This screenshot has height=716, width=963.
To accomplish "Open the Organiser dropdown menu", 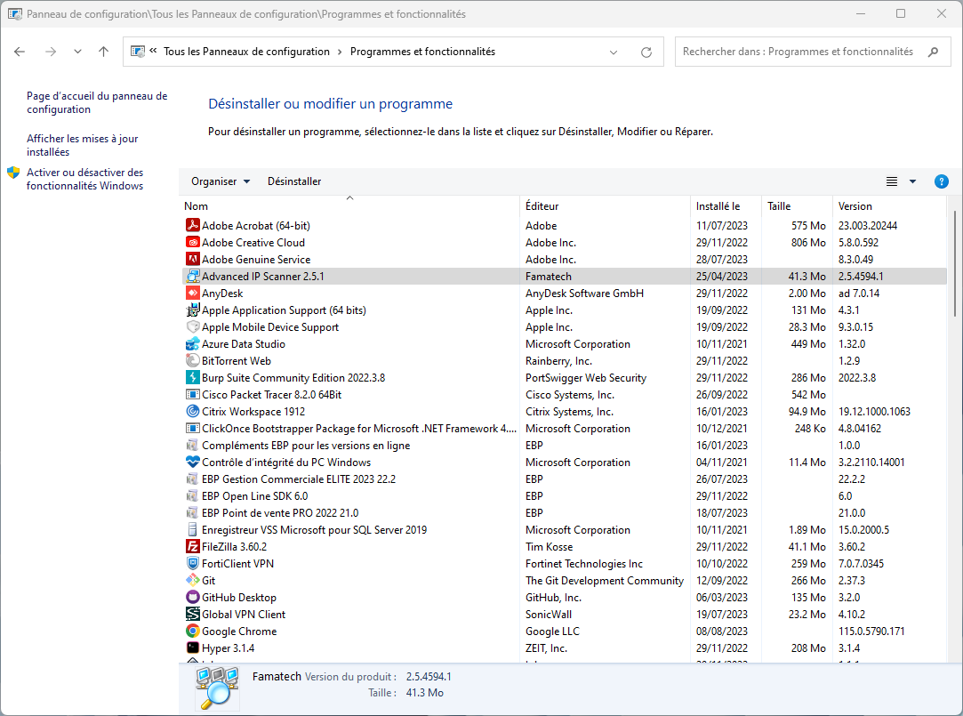I will click(221, 181).
